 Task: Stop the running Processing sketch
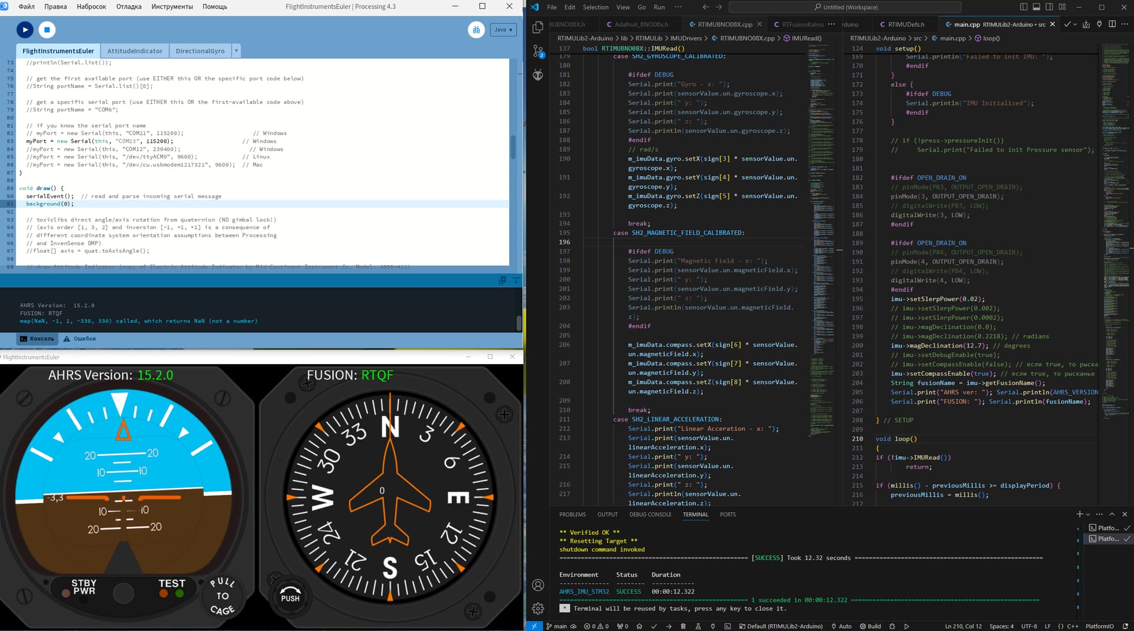(x=47, y=30)
